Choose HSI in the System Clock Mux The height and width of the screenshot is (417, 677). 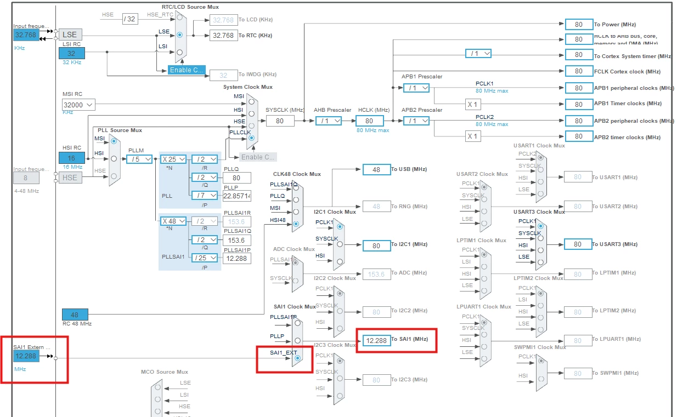tap(252, 113)
